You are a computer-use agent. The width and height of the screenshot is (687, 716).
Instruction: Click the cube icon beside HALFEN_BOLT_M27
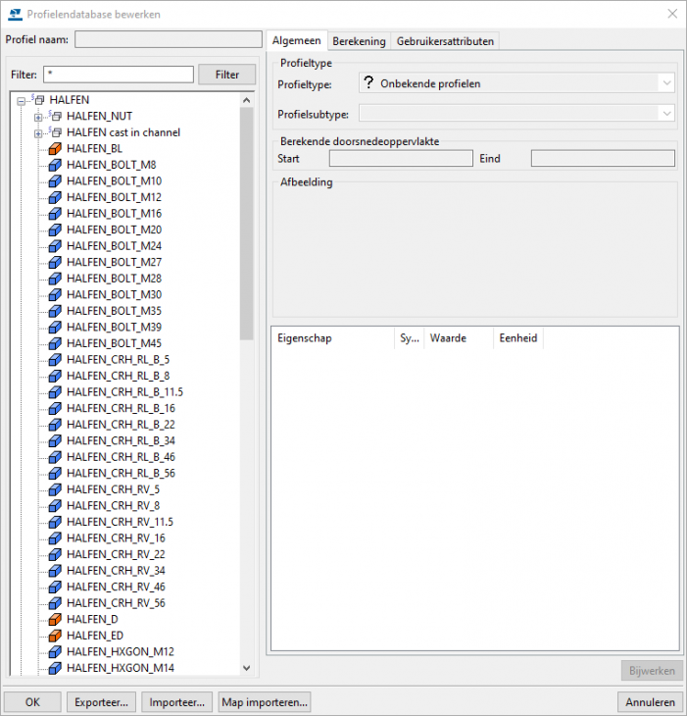pyautogui.click(x=55, y=262)
